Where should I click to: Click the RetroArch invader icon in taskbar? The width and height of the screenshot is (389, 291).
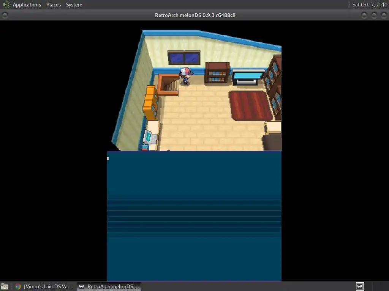(x=81, y=286)
